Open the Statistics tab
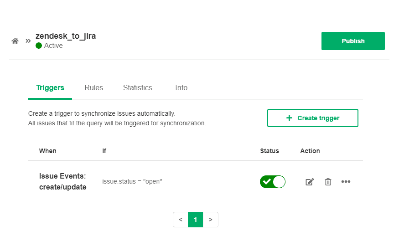This screenshot has width=399, height=241. (138, 88)
